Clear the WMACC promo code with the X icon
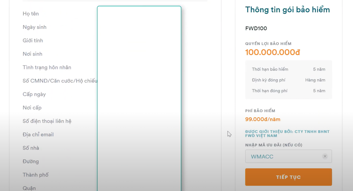 [x=325, y=157]
